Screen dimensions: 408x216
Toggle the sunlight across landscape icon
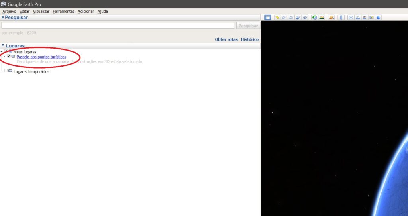pyautogui.click(x=322, y=18)
